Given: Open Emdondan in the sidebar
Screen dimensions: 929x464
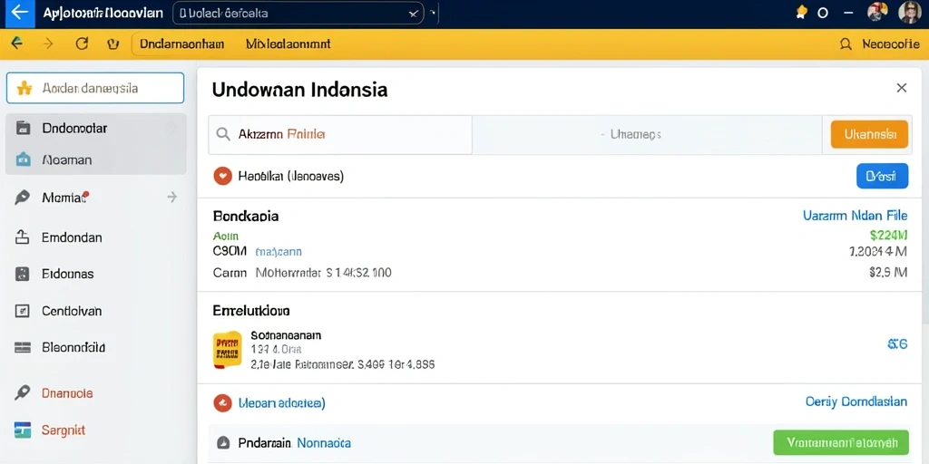Looking at the screenshot, I should pos(72,237).
